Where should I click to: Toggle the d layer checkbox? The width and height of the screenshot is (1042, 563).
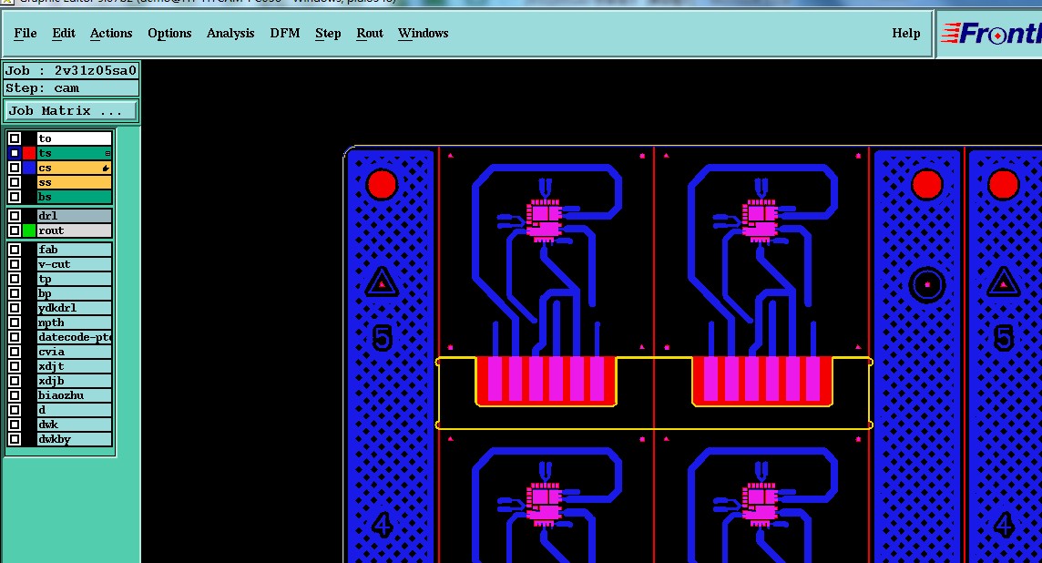pyautogui.click(x=15, y=410)
